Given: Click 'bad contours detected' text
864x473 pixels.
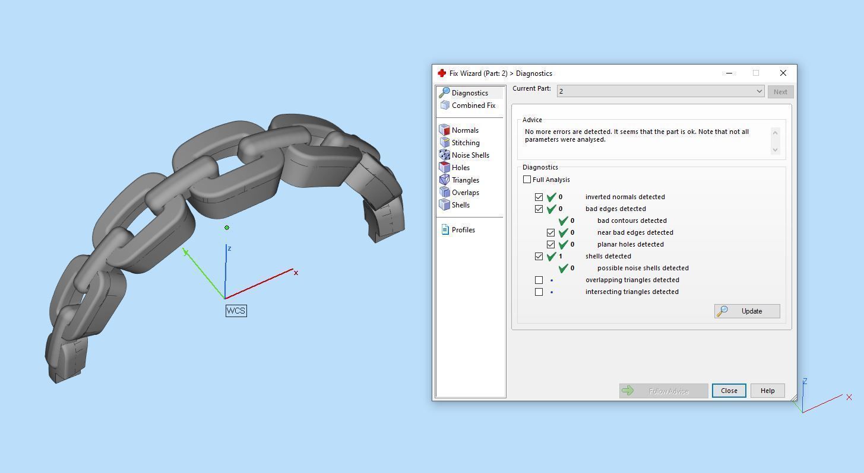Looking at the screenshot, I should [632, 220].
